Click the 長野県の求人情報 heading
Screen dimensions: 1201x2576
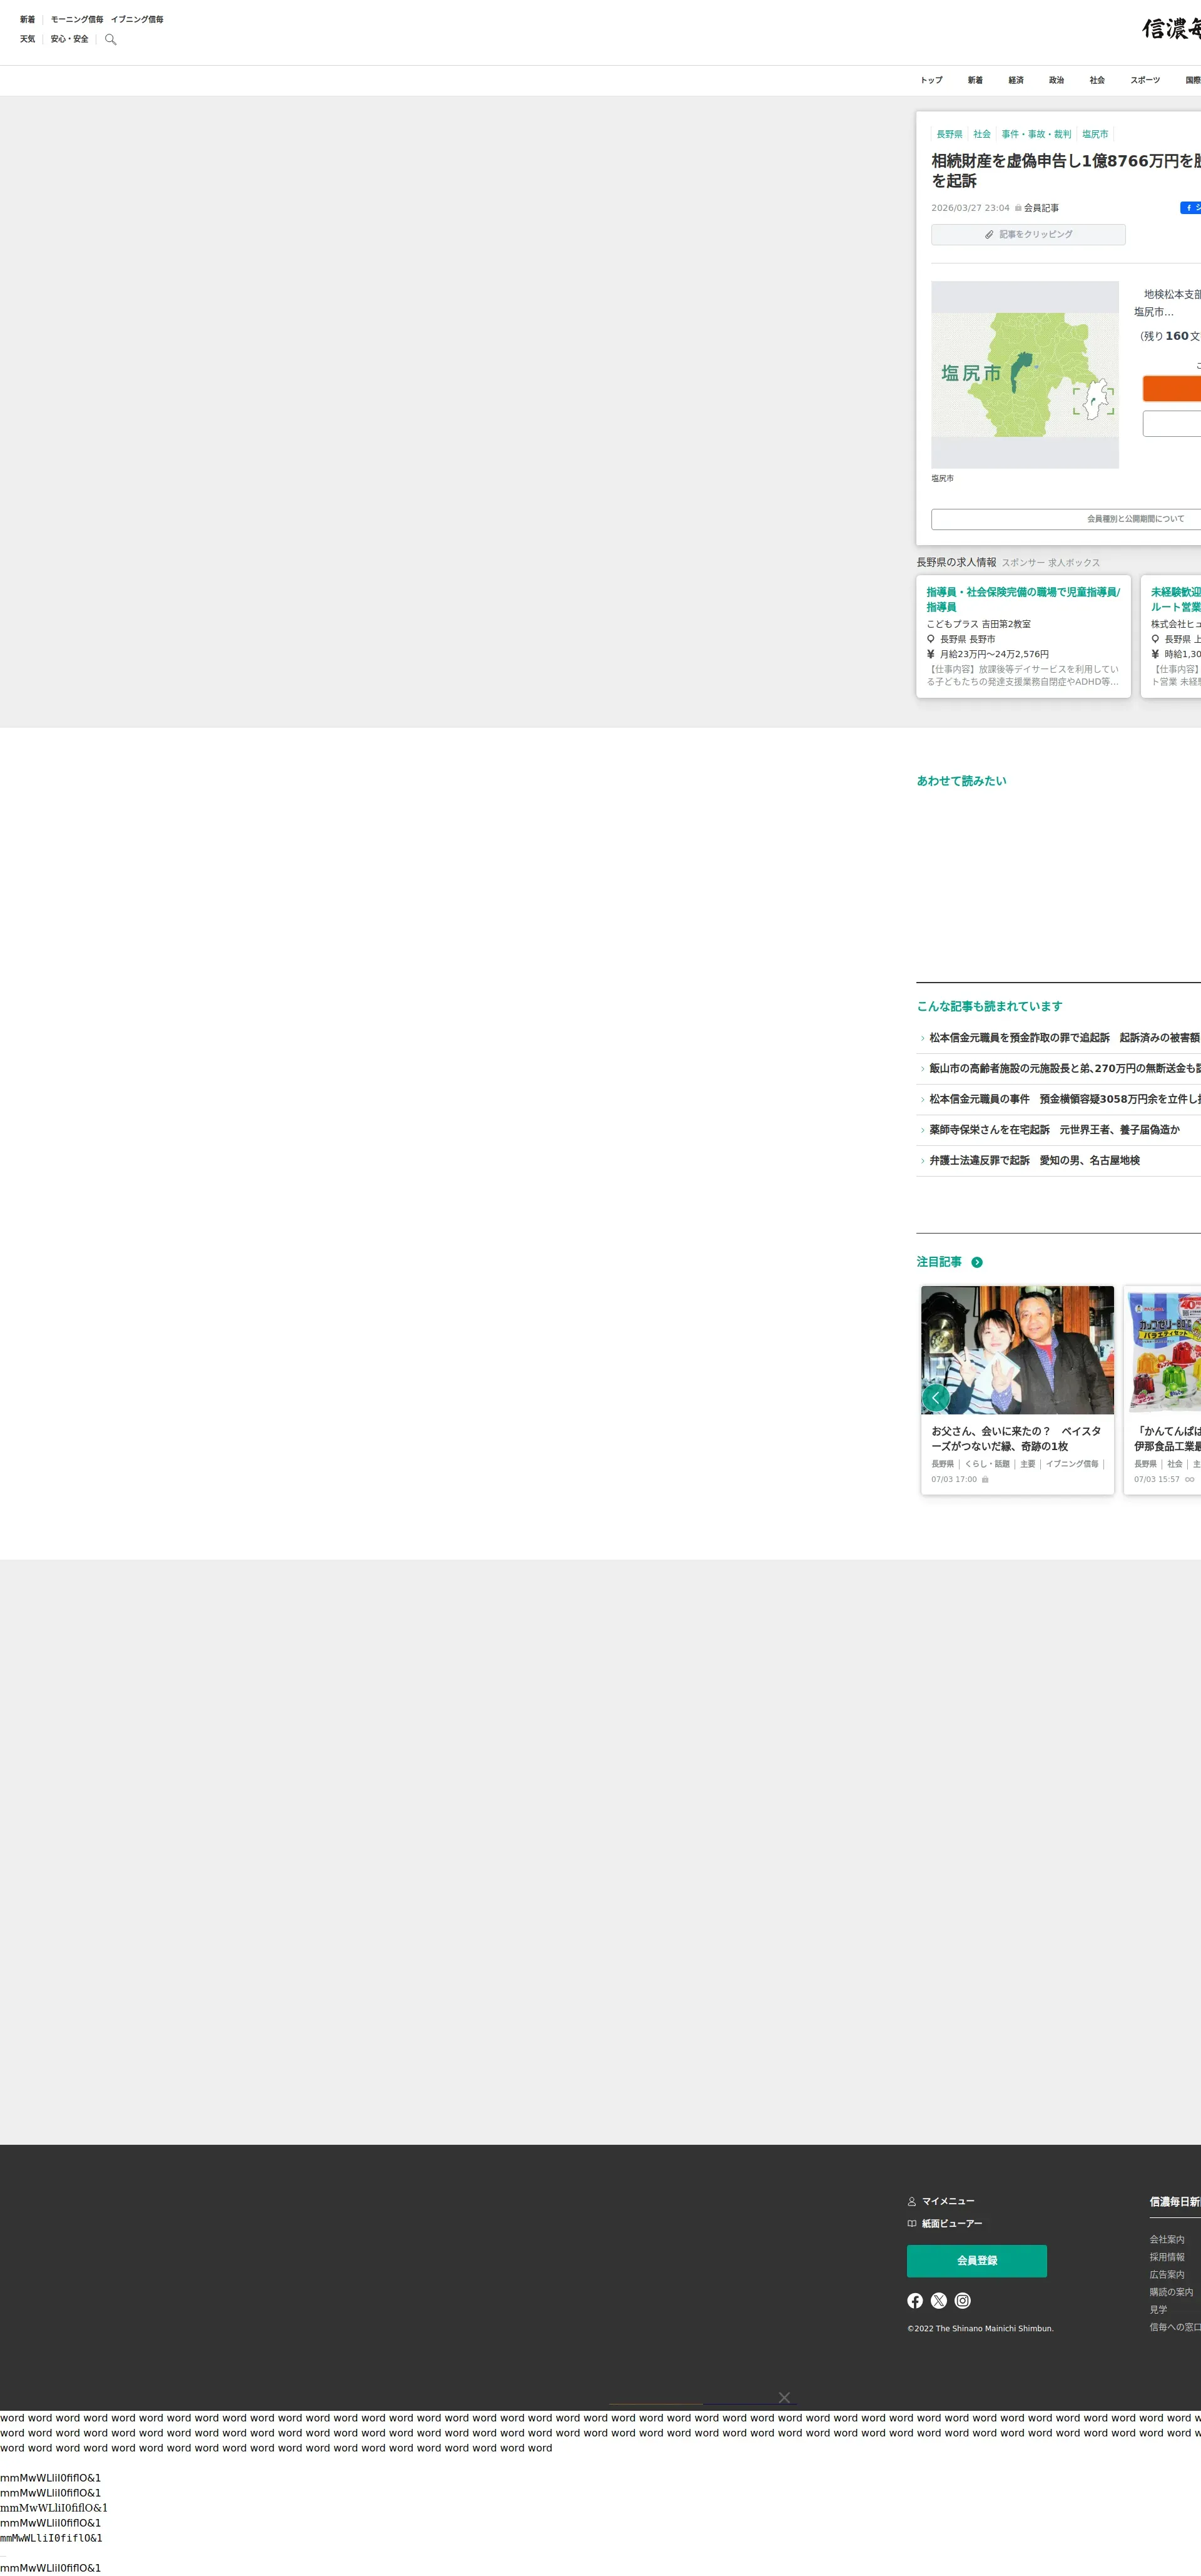tap(956, 562)
